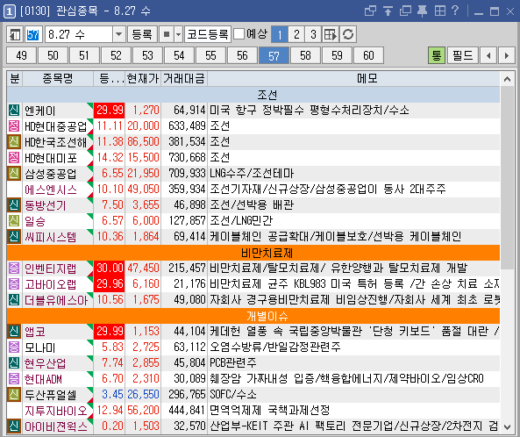This screenshot has width=520, height=437.
Task: Click the 종목명 column header
Action: coord(58,79)
